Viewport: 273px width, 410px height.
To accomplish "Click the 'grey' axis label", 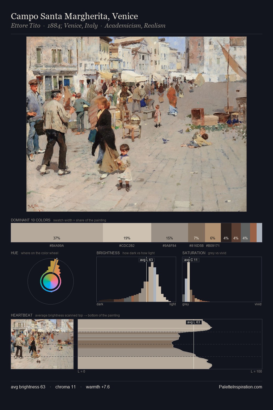I will click(x=186, y=304).
